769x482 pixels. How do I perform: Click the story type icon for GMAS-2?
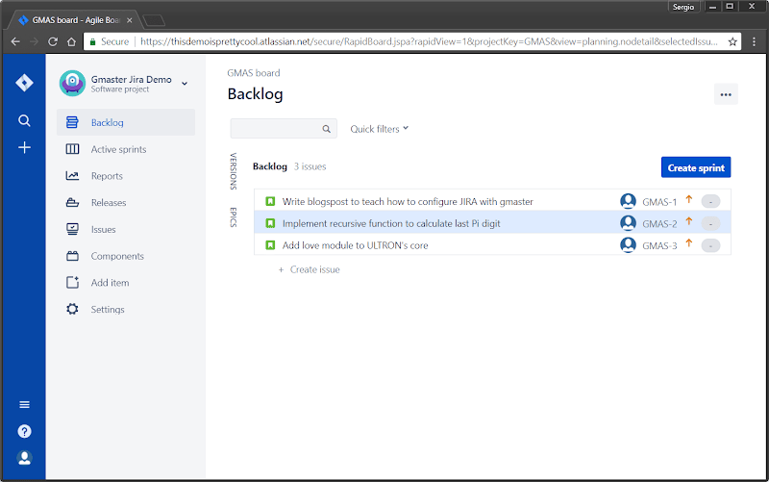tap(270, 223)
